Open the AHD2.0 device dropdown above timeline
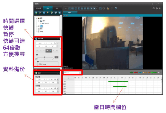The width and height of the screenshot is (166, 113). tap(72, 72)
